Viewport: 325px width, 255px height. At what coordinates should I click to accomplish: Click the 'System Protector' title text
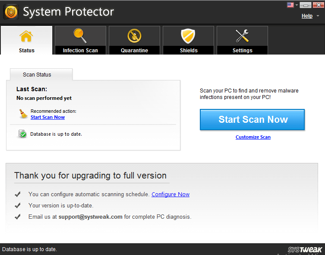(68, 12)
